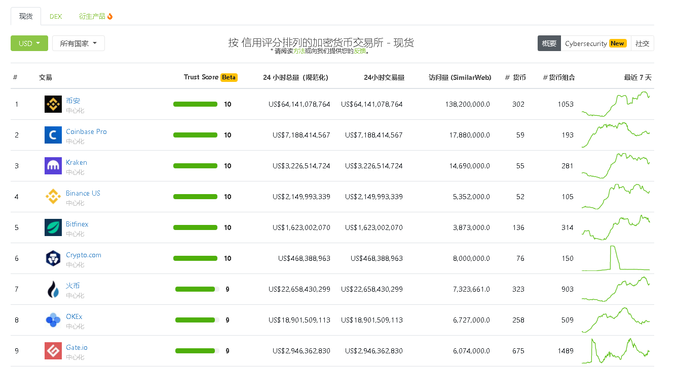Click the 币安 trust score bar

pyautogui.click(x=195, y=104)
